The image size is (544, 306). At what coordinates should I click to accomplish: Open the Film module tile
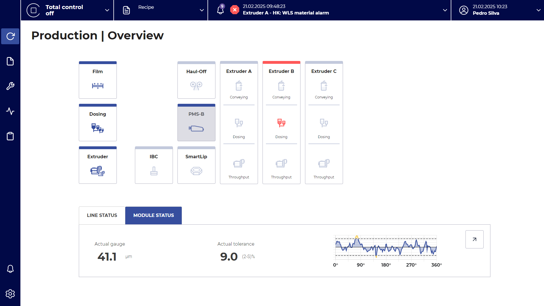[98, 80]
